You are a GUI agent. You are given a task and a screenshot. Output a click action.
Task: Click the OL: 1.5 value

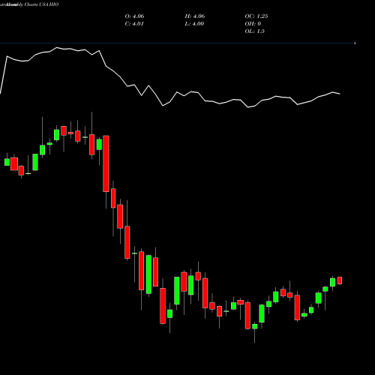(x=254, y=31)
